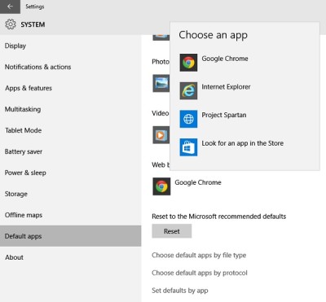Click the Store shopping bag icon
326x302 pixels.
click(x=188, y=147)
